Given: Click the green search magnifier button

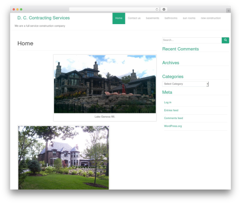Looking at the screenshot, I should 225,40.
